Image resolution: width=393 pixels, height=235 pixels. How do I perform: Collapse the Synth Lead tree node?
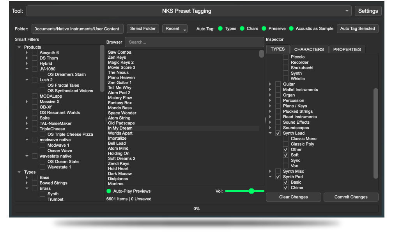[x=270, y=133]
